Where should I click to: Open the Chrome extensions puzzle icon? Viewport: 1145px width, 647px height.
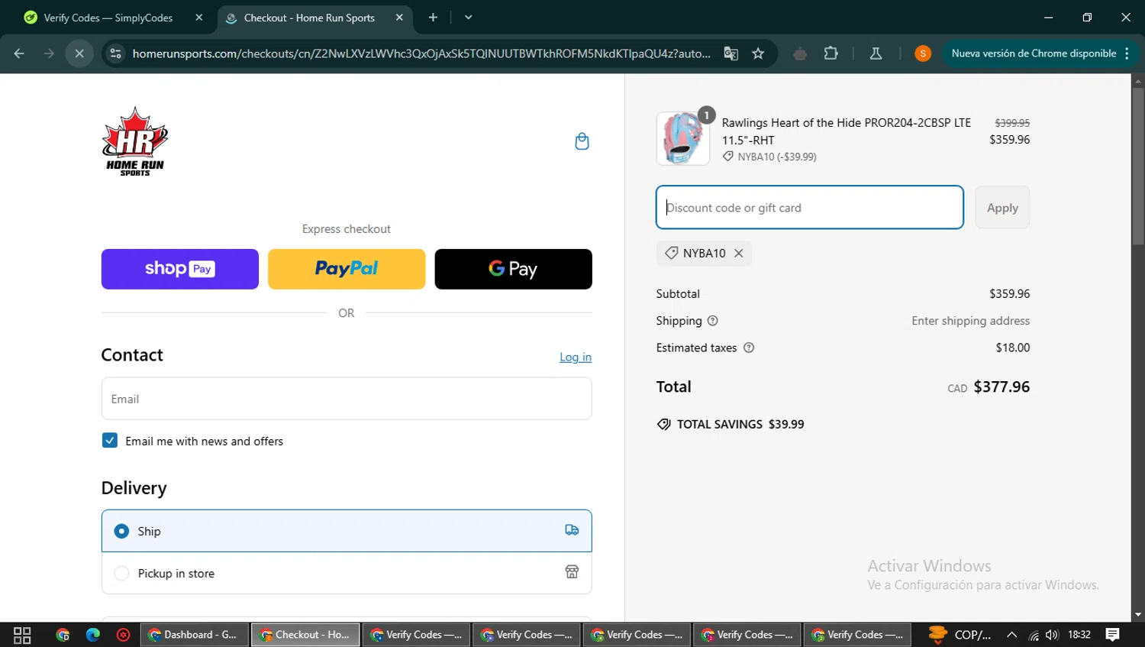point(831,53)
